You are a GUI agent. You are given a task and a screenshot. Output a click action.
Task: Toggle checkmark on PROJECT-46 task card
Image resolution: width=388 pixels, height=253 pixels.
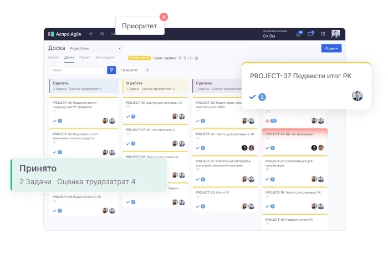(54, 120)
